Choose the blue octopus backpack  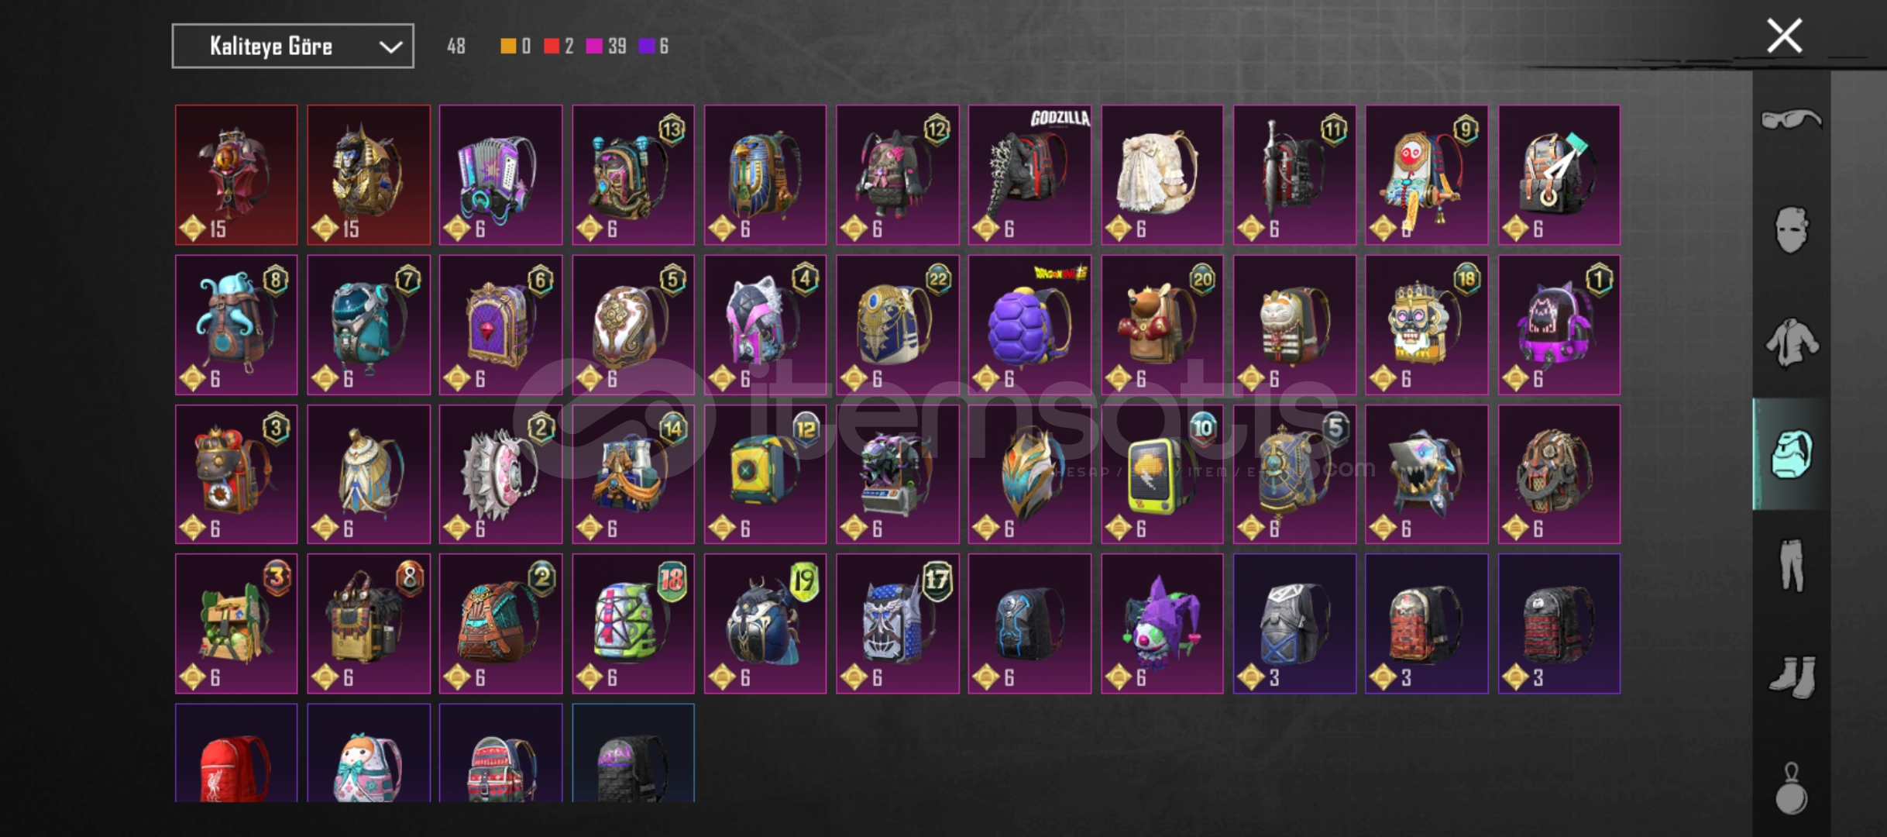point(236,325)
